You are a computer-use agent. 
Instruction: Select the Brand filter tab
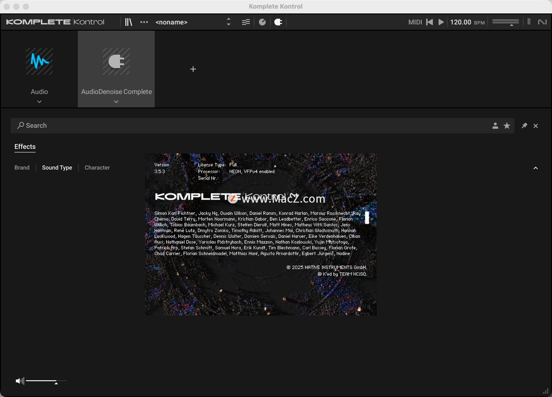click(x=22, y=168)
